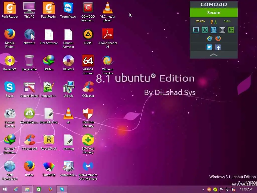Launch RocketDock

point(49,142)
